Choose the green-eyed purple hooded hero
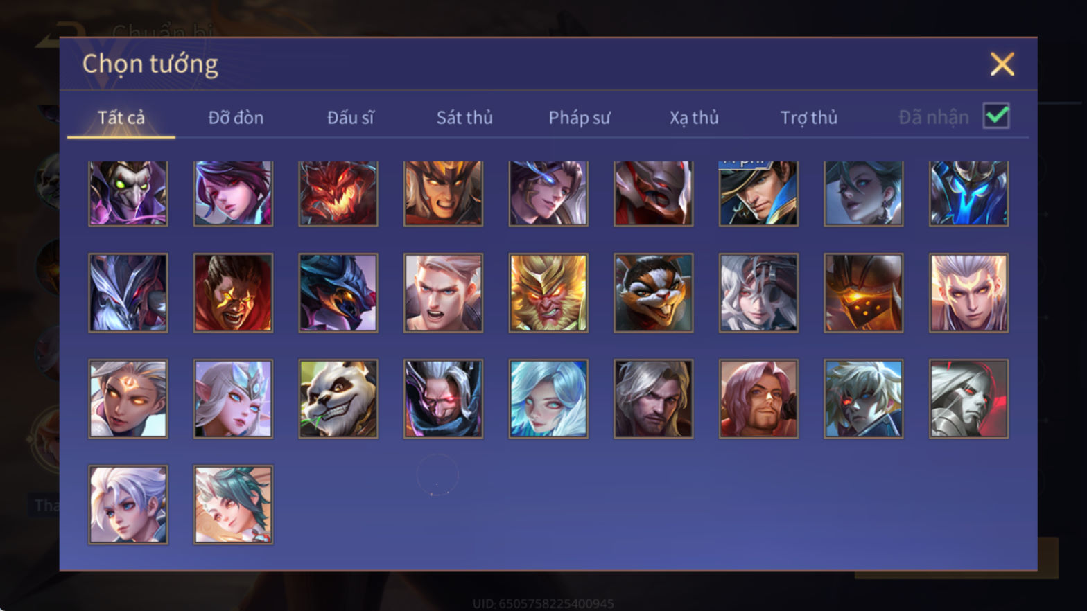Screen dimensions: 1087x611 tap(128, 193)
